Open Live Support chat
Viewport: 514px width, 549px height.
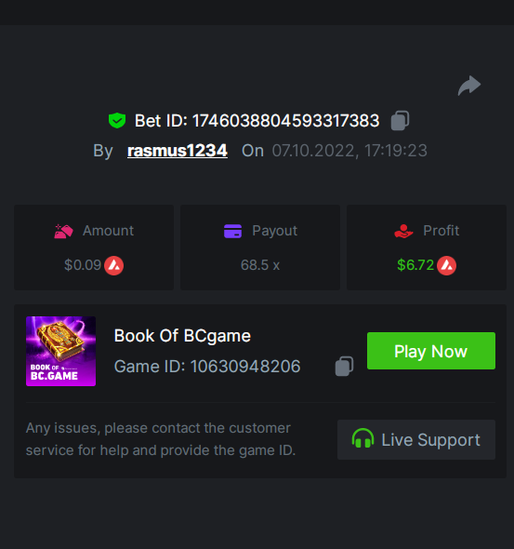tap(416, 440)
